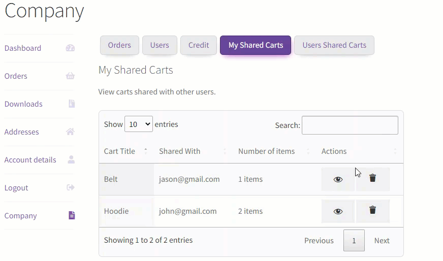View the Hoodie cart with eye icon
The height and width of the screenshot is (261, 443).
point(338,211)
